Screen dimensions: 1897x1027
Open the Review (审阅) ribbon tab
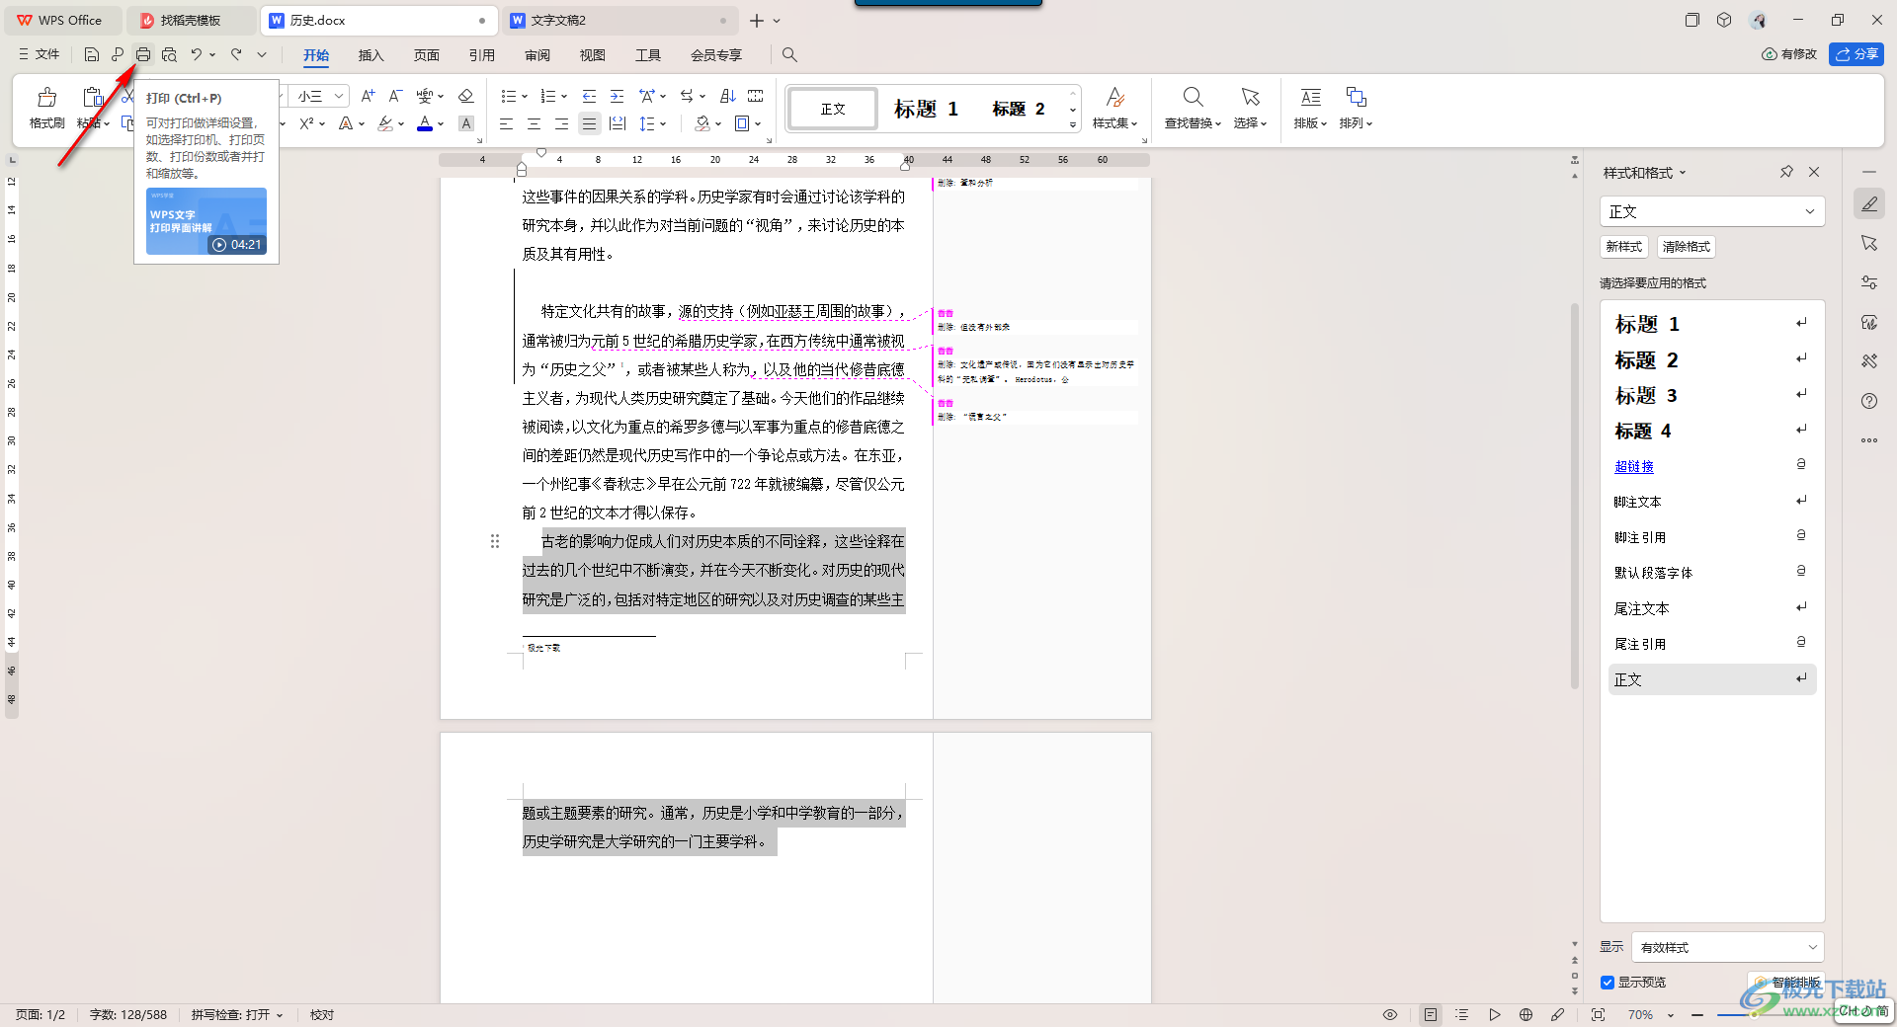(x=537, y=55)
